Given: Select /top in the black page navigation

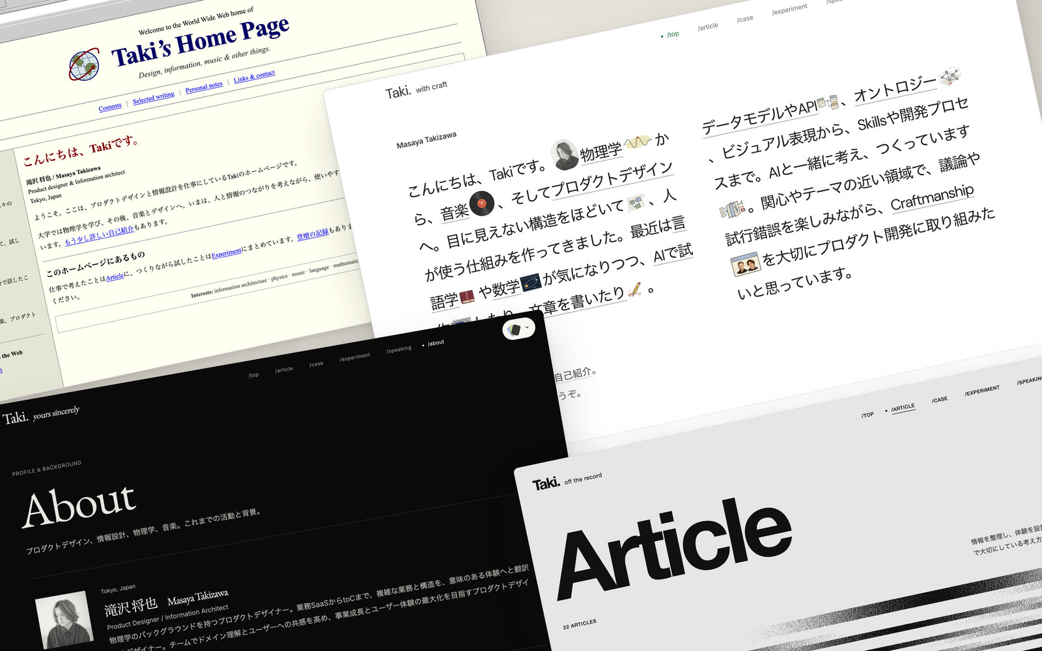Looking at the screenshot, I should pos(253,375).
